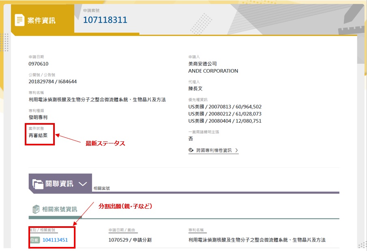Click priority entry 12/080,751
Screen dimensions: 367x251
point(225,121)
